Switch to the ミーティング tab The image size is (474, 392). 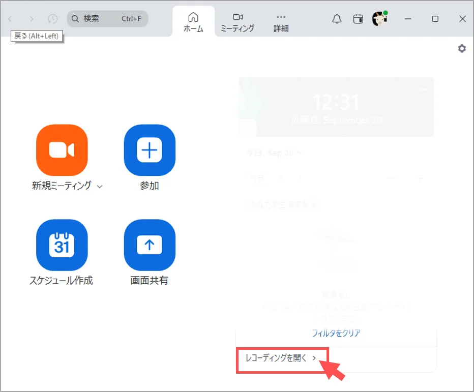pos(238,22)
